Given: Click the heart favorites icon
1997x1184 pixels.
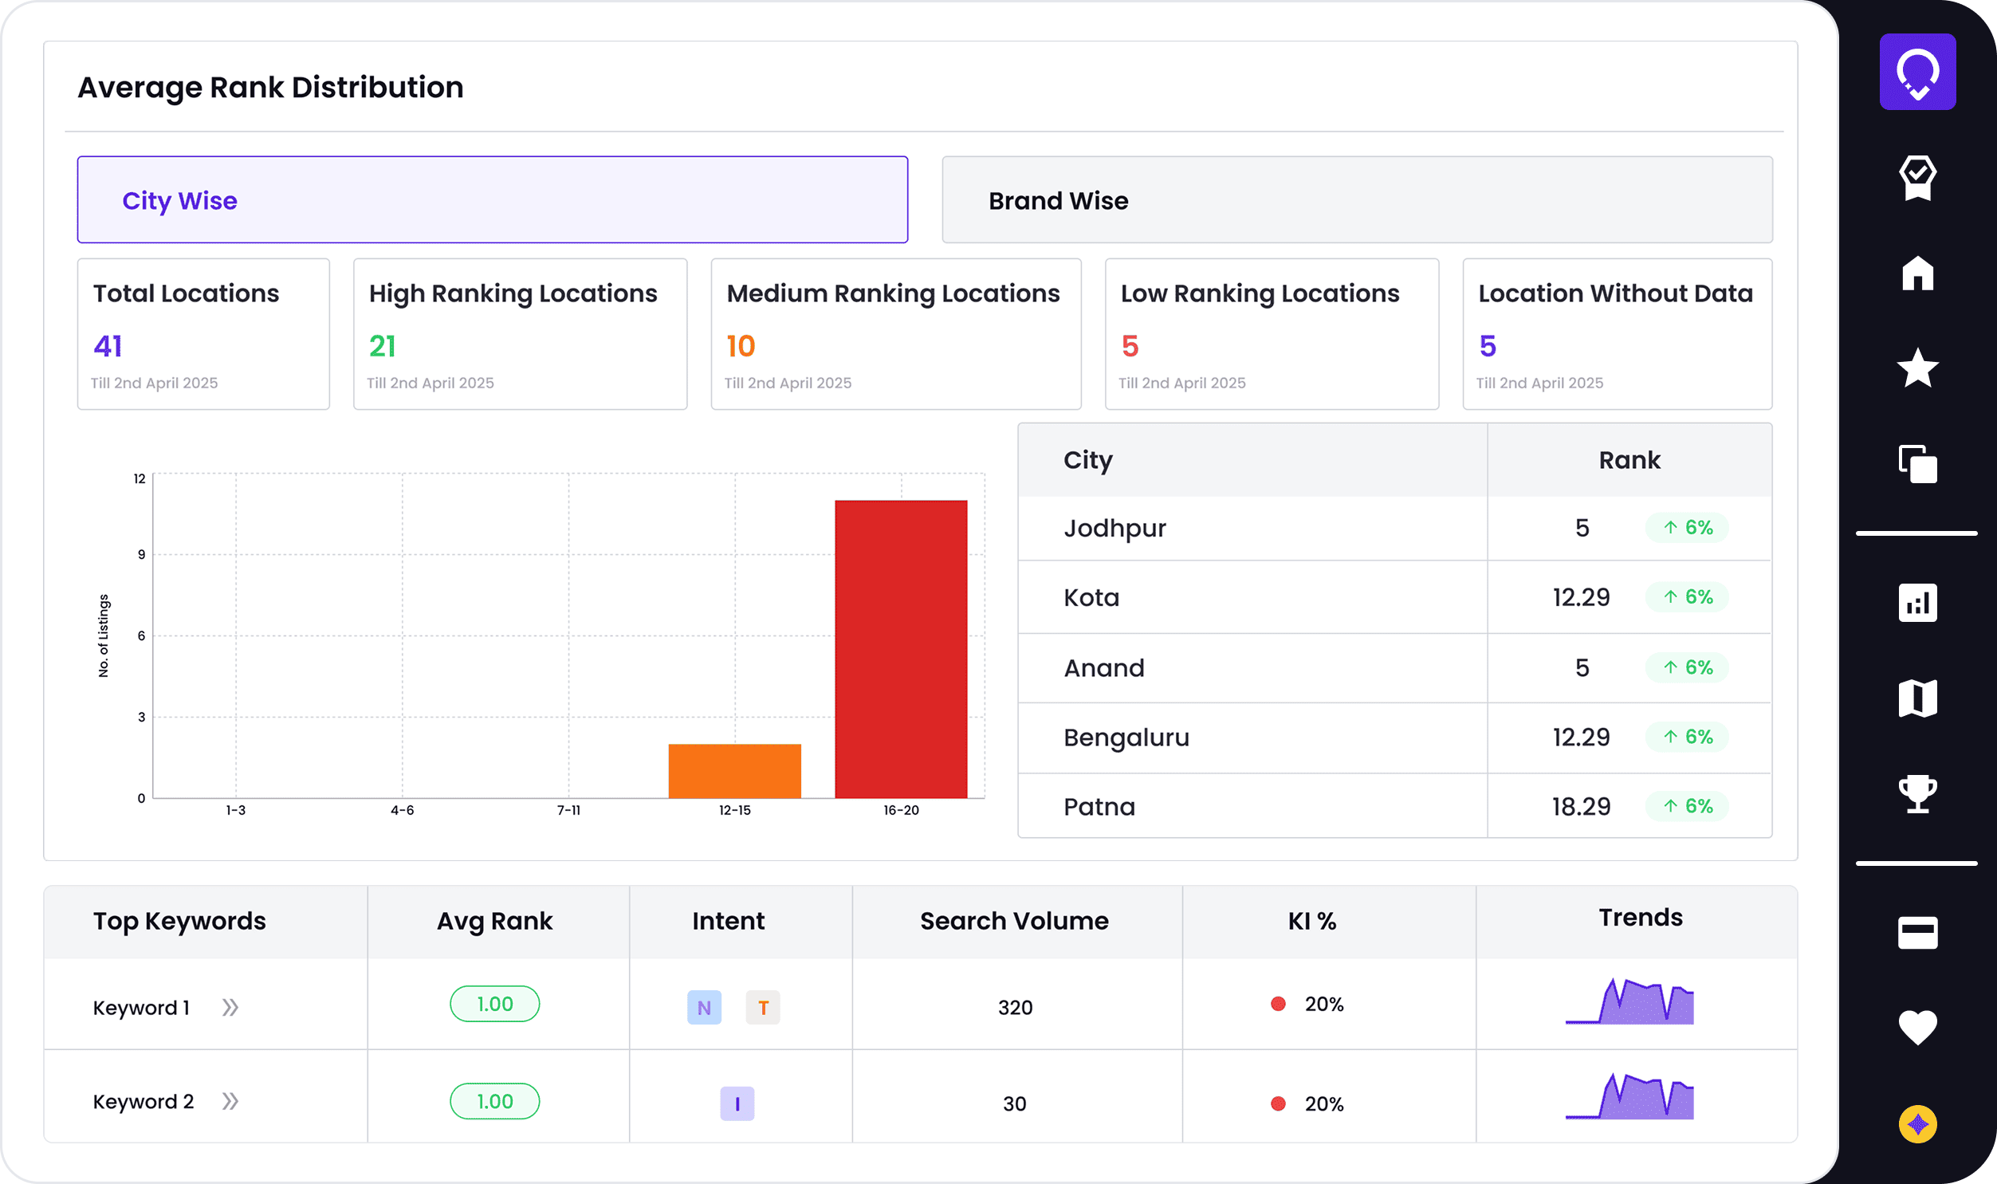Looking at the screenshot, I should pyautogui.click(x=1916, y=1028).
